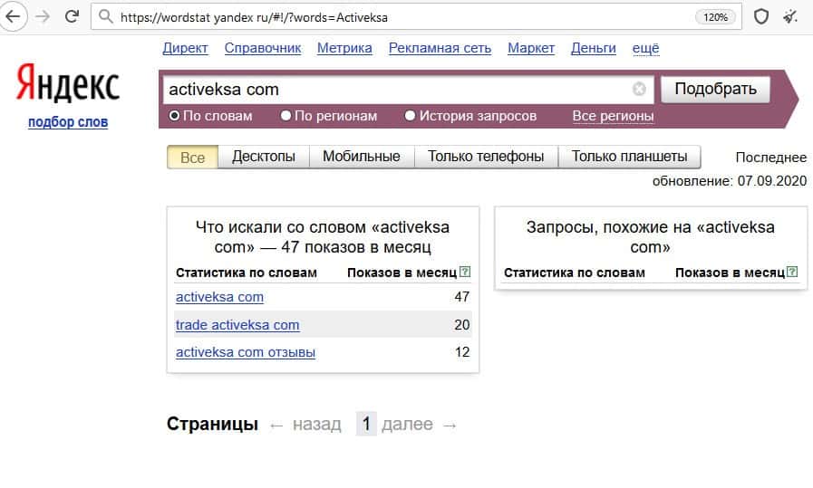813x488 pixels.
Task: Click the Подобрать button
Action: [715, 89]
